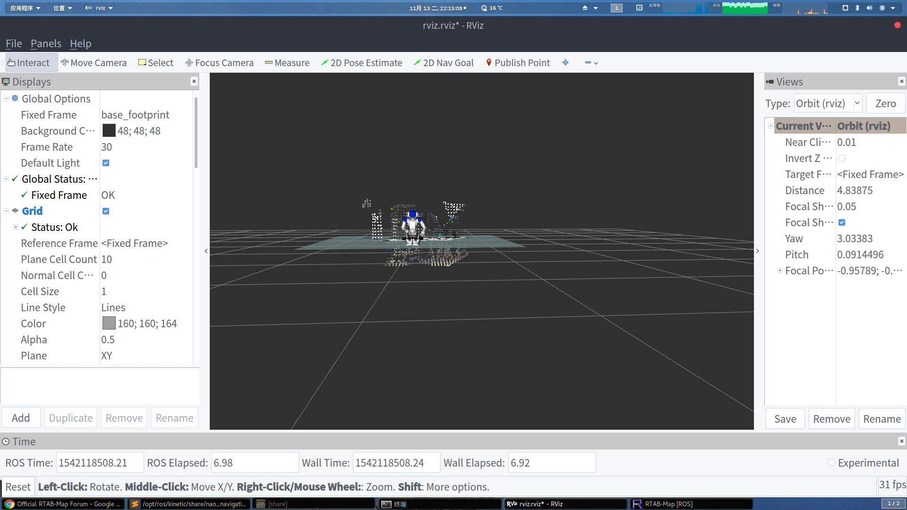Click the Focus Camera tool
The height and width of the screenshot is (510, 907).
point(219,63)
